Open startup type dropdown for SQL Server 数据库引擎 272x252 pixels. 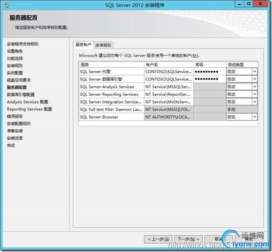[x=254, y=79]
